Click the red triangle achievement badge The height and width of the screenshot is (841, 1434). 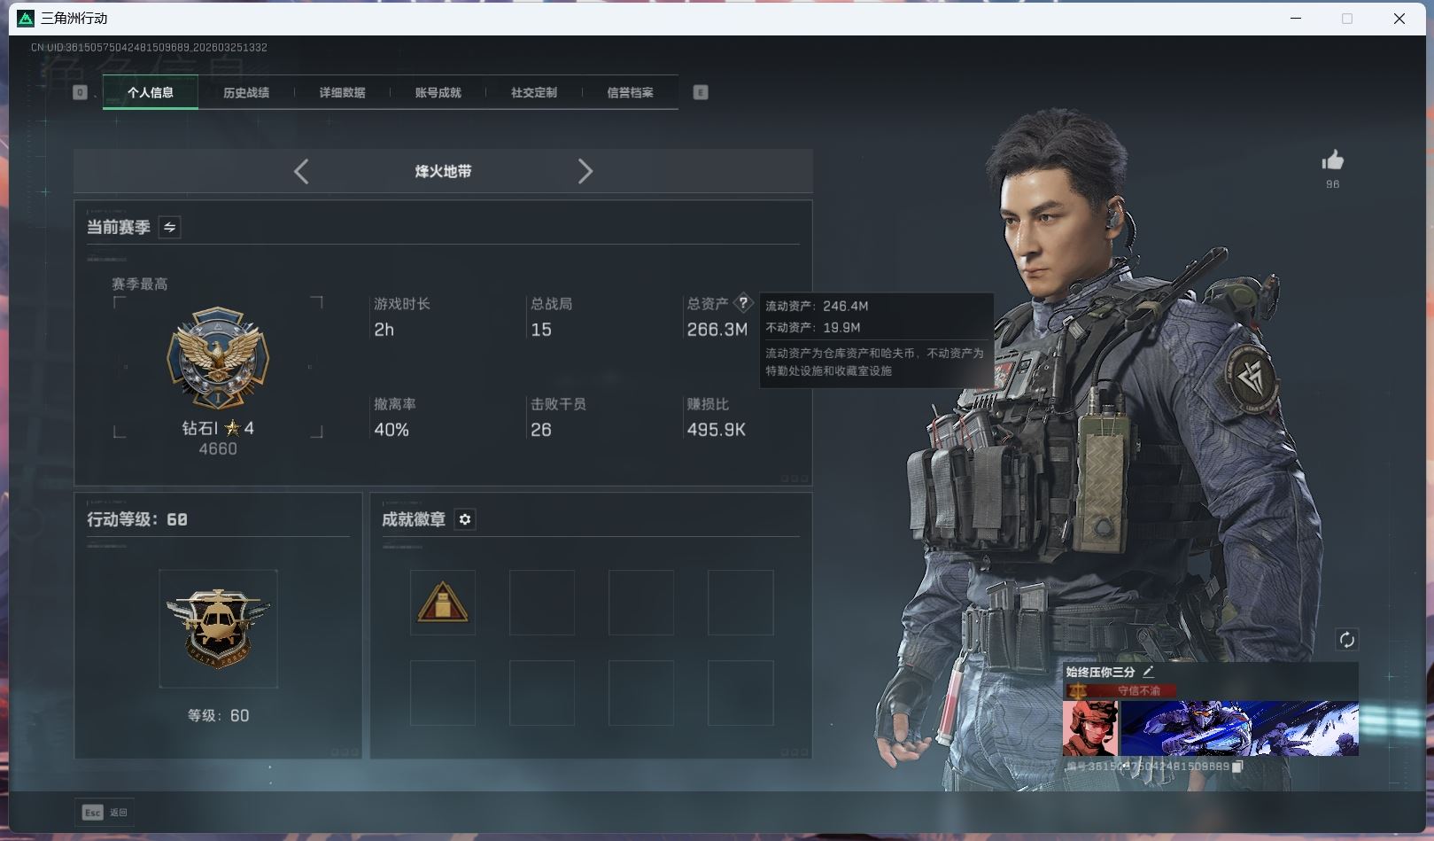coord(443,603)
